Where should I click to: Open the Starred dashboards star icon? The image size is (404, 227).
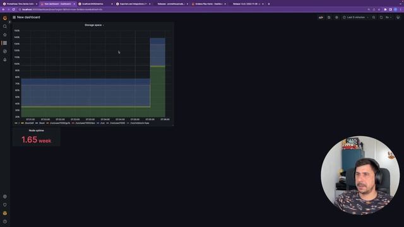coord(5,35)
